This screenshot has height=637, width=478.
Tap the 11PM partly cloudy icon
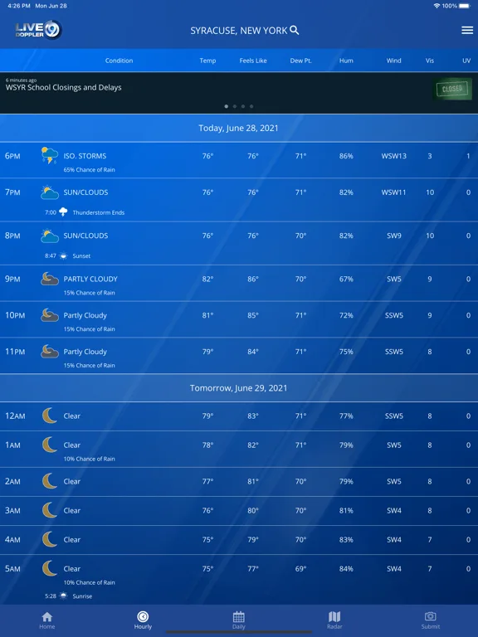tap(50, 352)
